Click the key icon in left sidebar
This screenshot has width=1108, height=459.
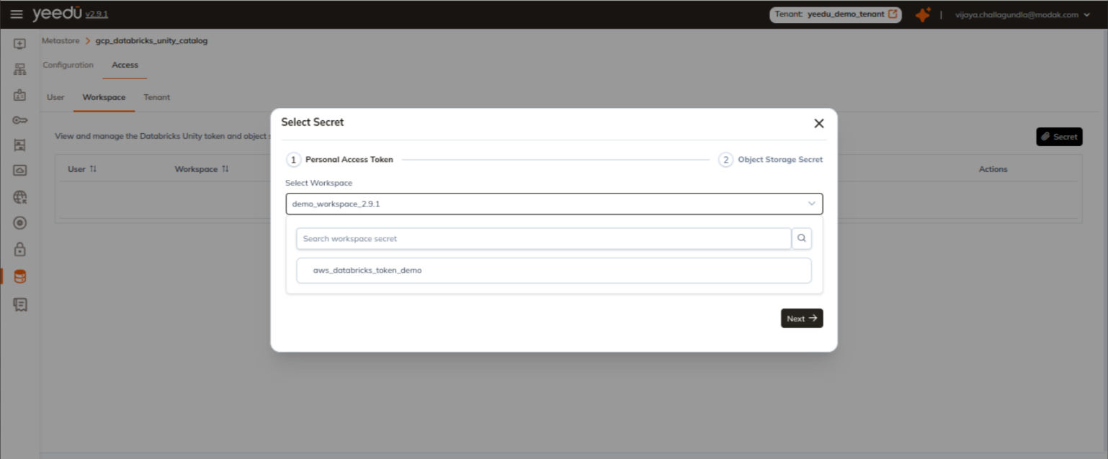[20, 120]
